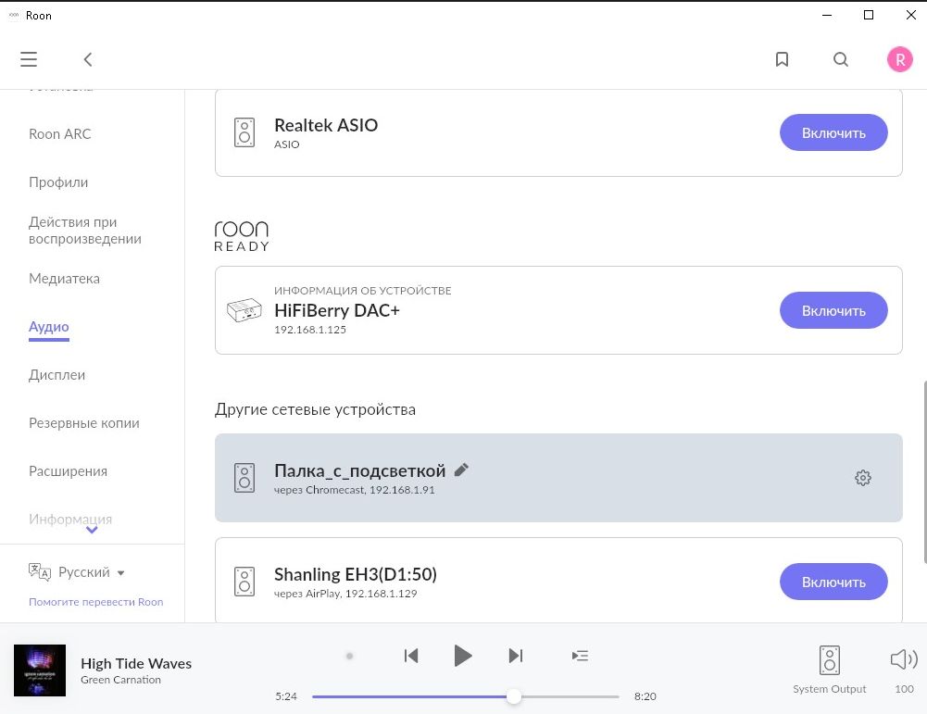Open search with the magnifier icon
The height and width of the screenshot is (714, 927).
[841, 59]
